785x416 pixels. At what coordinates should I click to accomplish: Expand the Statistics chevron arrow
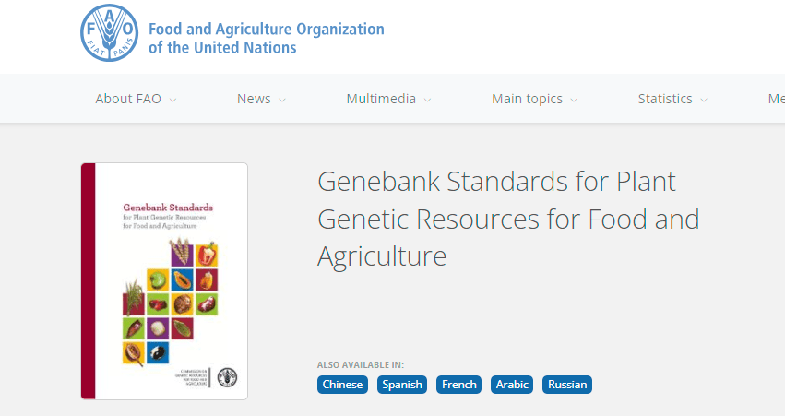[x=704, y=100]
